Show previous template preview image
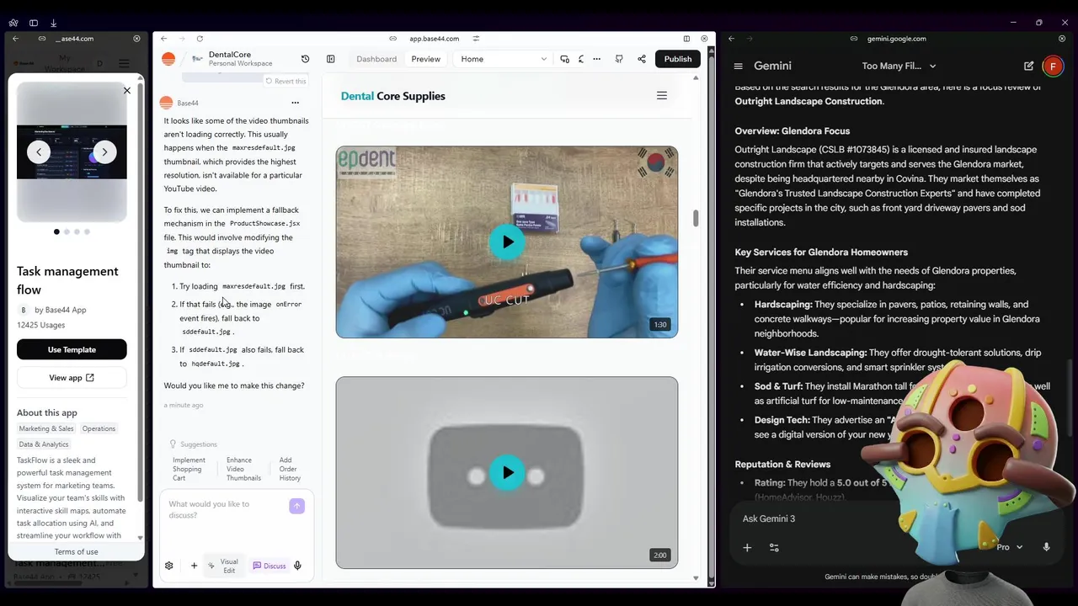1078x606 pixels. coord(39,151)
